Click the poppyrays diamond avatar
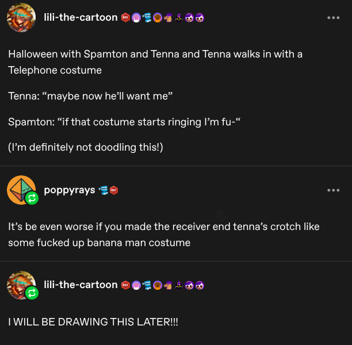 pos(20,189)
